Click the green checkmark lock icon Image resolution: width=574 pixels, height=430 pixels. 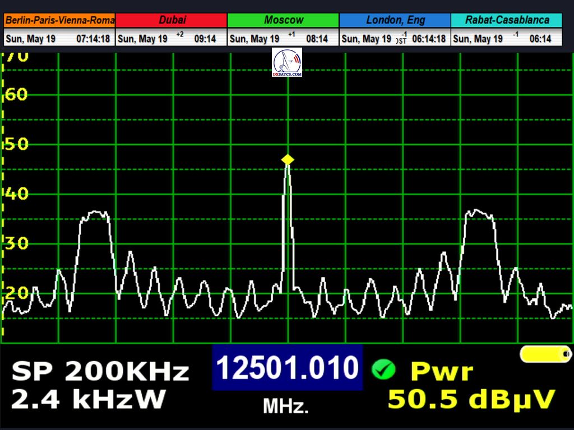click(x=383, y=369)
